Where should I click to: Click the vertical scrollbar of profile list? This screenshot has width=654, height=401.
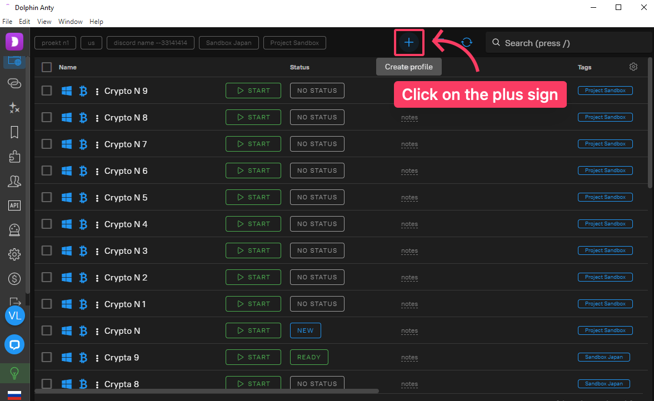click(650, 123)
